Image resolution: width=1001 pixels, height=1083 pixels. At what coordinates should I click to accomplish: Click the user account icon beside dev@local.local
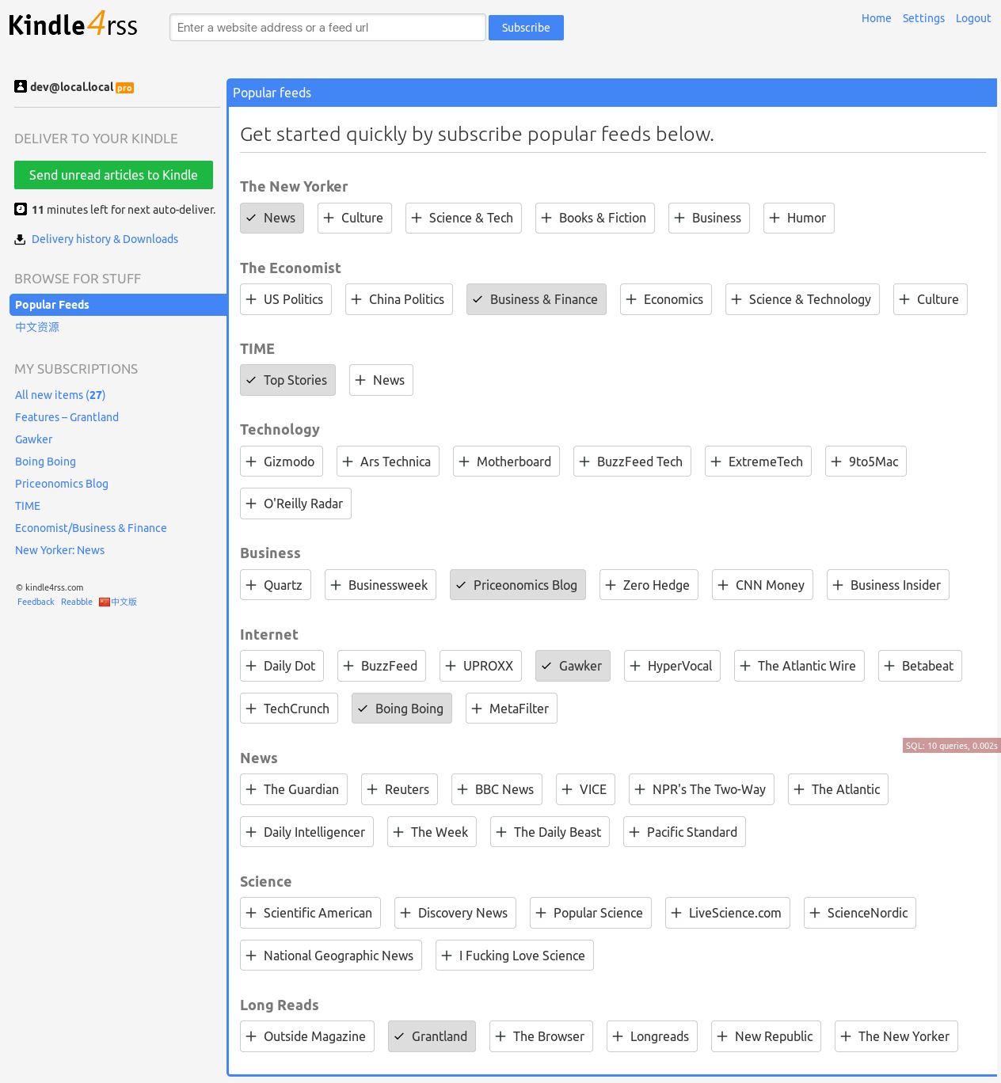(21, 86)
